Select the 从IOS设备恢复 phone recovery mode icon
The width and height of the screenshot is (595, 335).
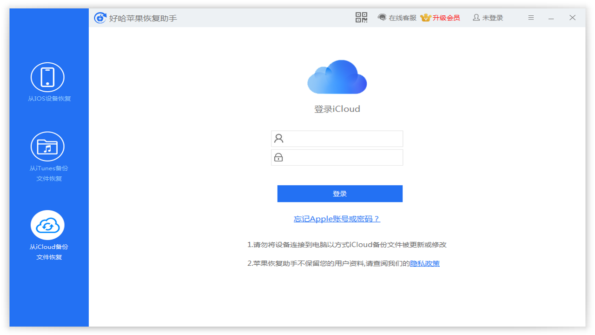(48, 77)
